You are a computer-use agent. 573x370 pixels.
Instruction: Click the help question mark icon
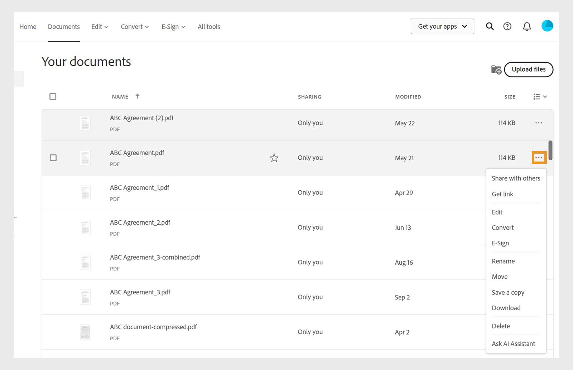coord(507,26)
